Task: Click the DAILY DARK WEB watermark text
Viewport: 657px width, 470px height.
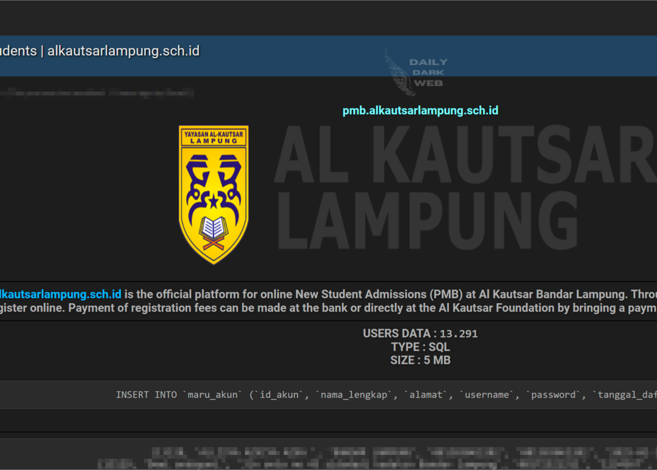Action: coord(428,73)
